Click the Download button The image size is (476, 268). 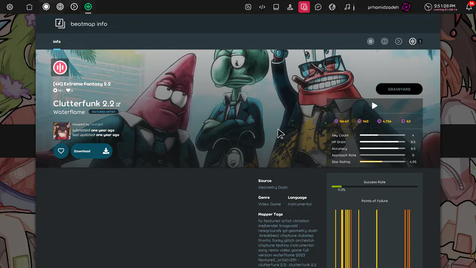[91, 151]
